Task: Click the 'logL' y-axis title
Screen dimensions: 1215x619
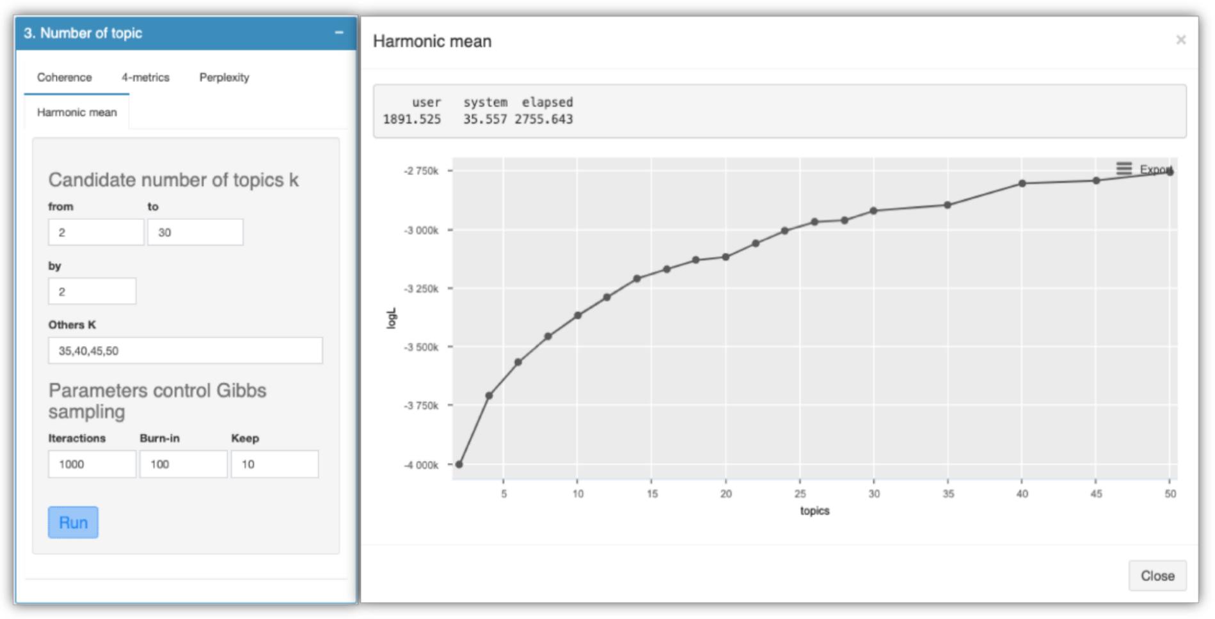Action: tap(392, 318)
